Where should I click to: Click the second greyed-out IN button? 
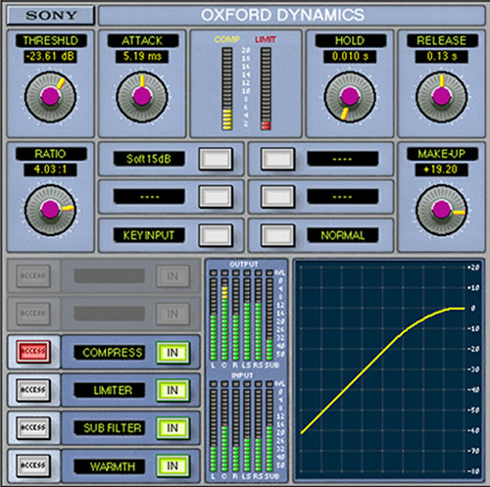click(x=172, y=314)
